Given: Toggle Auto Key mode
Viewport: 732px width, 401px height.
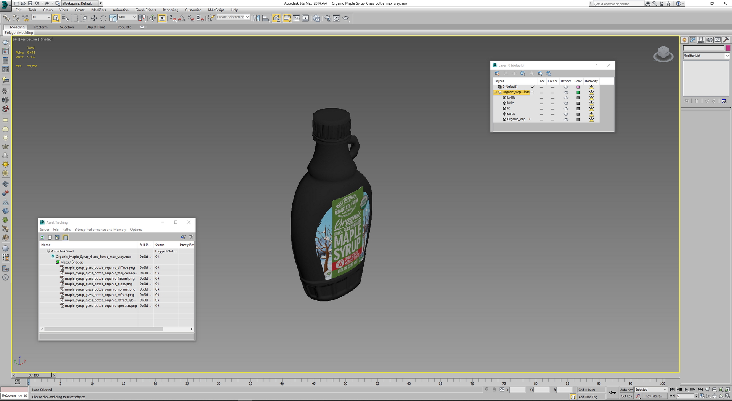Looking at the screenshot, I should [x=626, y=390].
